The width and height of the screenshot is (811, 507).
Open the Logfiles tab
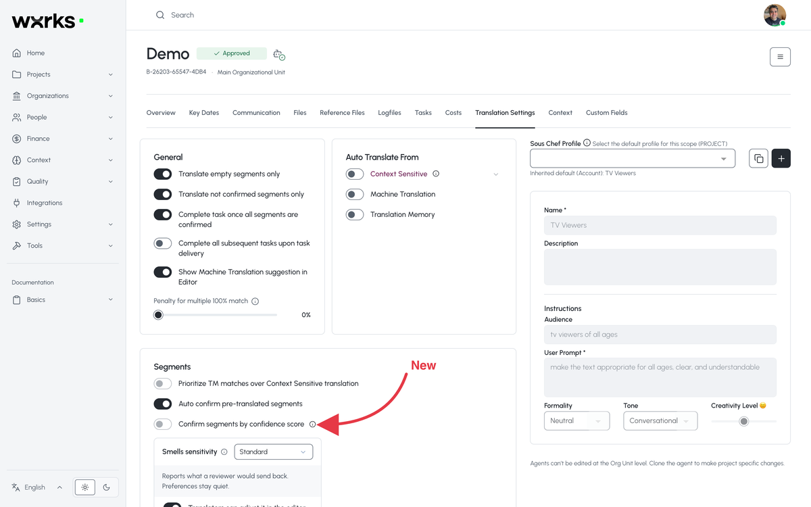coord(389,113)
